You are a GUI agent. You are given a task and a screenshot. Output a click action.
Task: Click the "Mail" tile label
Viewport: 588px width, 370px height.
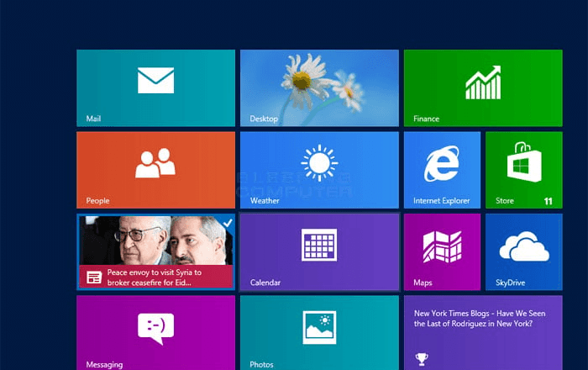pyautogui.click(x=93, y=119)
